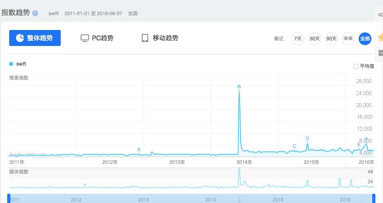
Task: Click the 媒体指数 label
Action: pyautogui.click(x=19, y=172)
